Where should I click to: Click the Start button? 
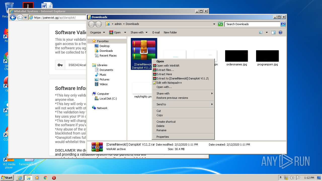7,178
